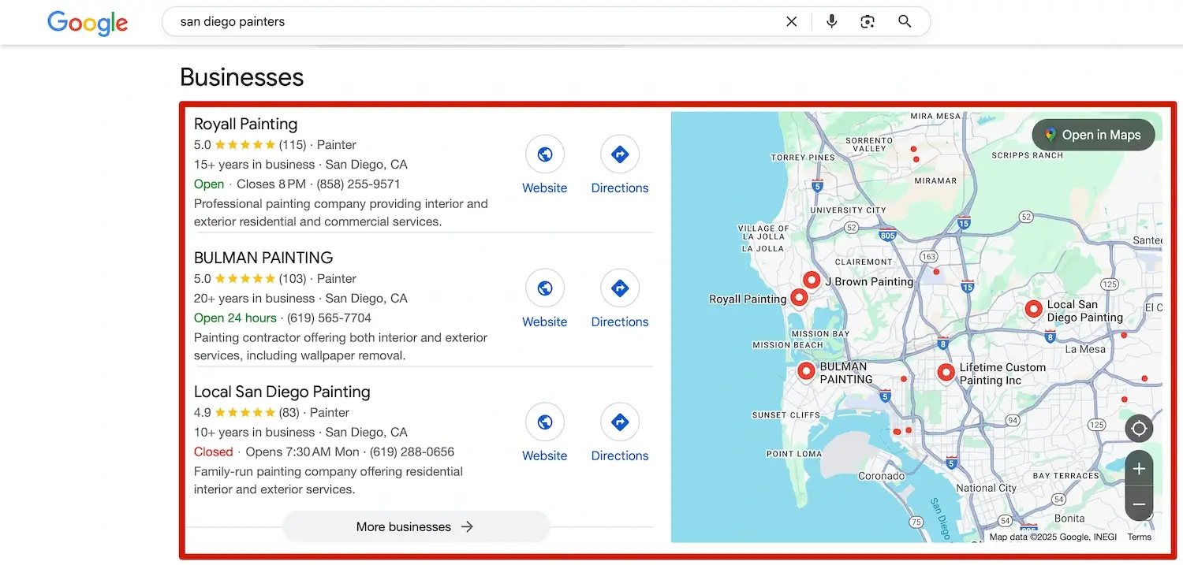Open BULMAN PAINTING website globe icon
The width and height of the screenshot is (1183, 565).
(x=545, y=289)
